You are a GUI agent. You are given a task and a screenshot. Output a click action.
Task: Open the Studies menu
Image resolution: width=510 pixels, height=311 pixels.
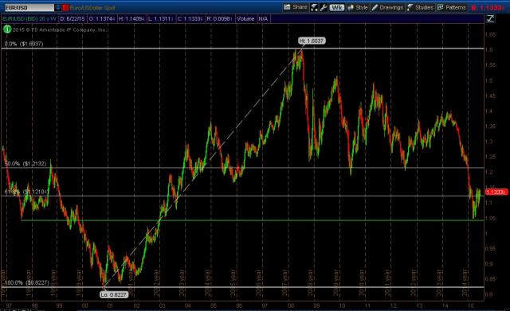[x=420, y=7]
